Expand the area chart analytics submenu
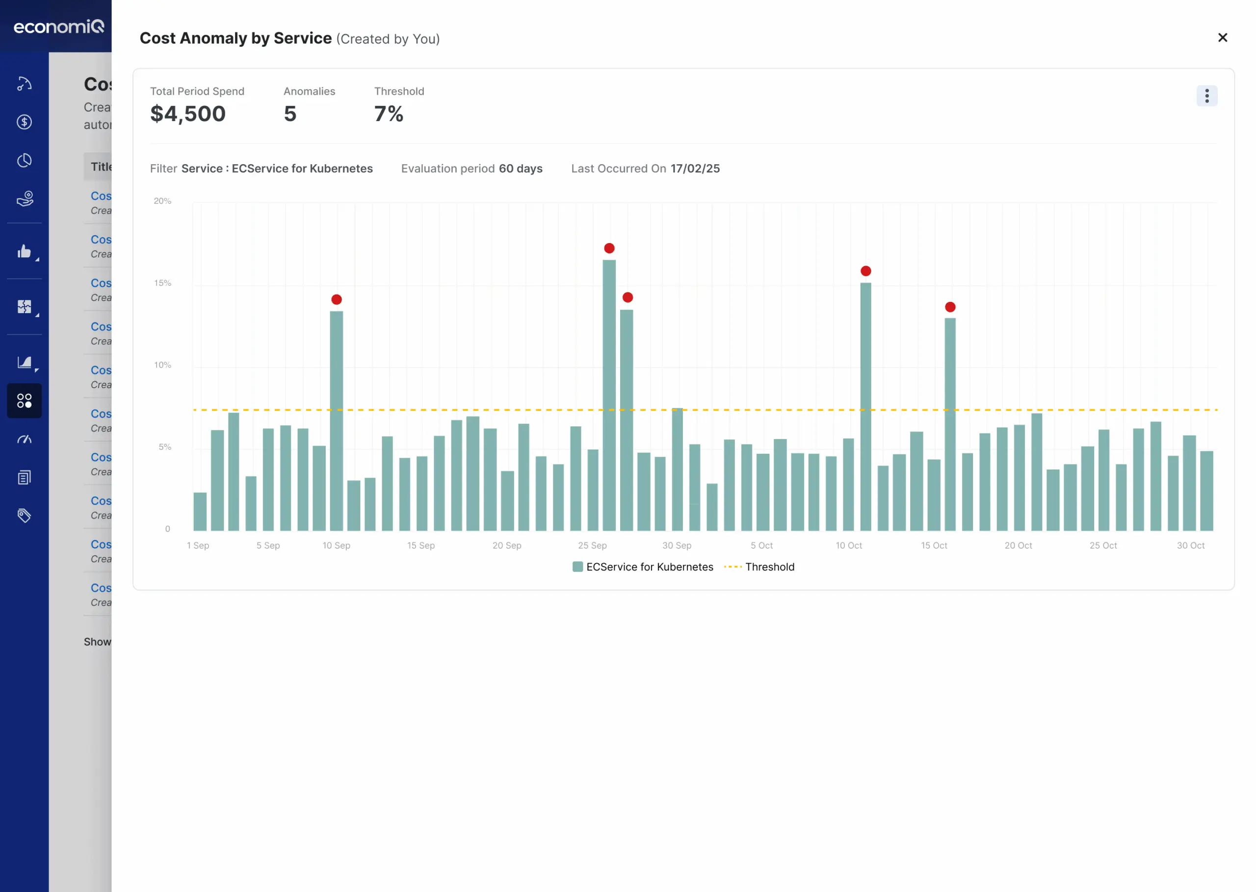1256x892 pixels. tap(24, 362)
